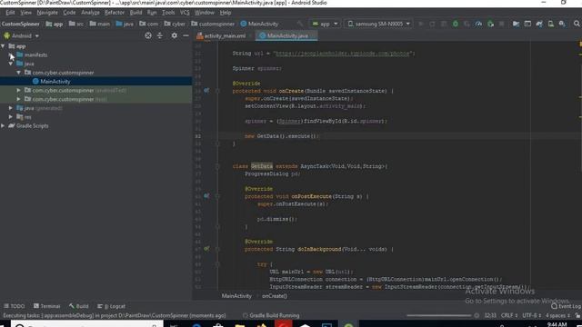Click the CRLF line separator widget
Viewport: 582px width, 327px height.
509,315
